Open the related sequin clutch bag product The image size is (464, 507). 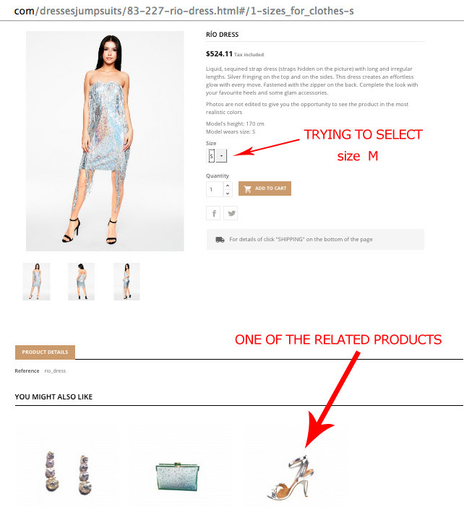[x=178, y=477]
